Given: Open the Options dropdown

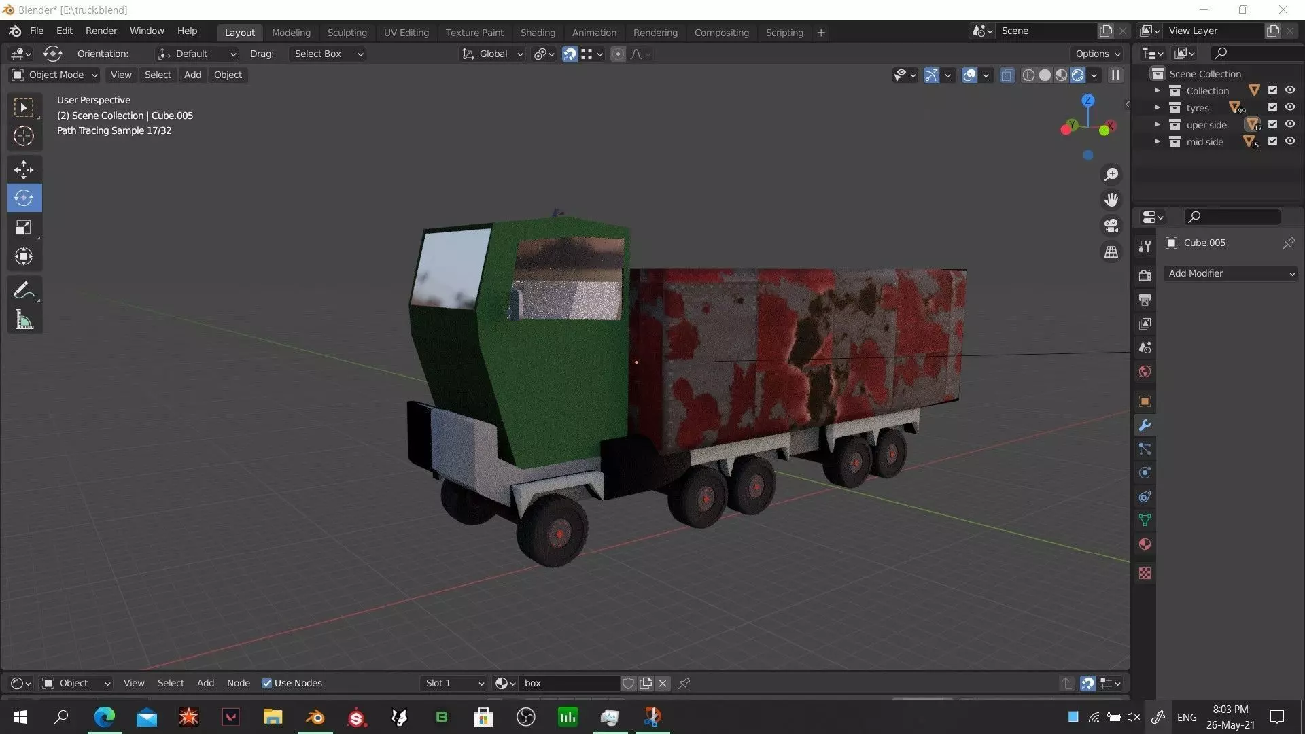Looking at the screenshot, I should tap(1097, 54).
